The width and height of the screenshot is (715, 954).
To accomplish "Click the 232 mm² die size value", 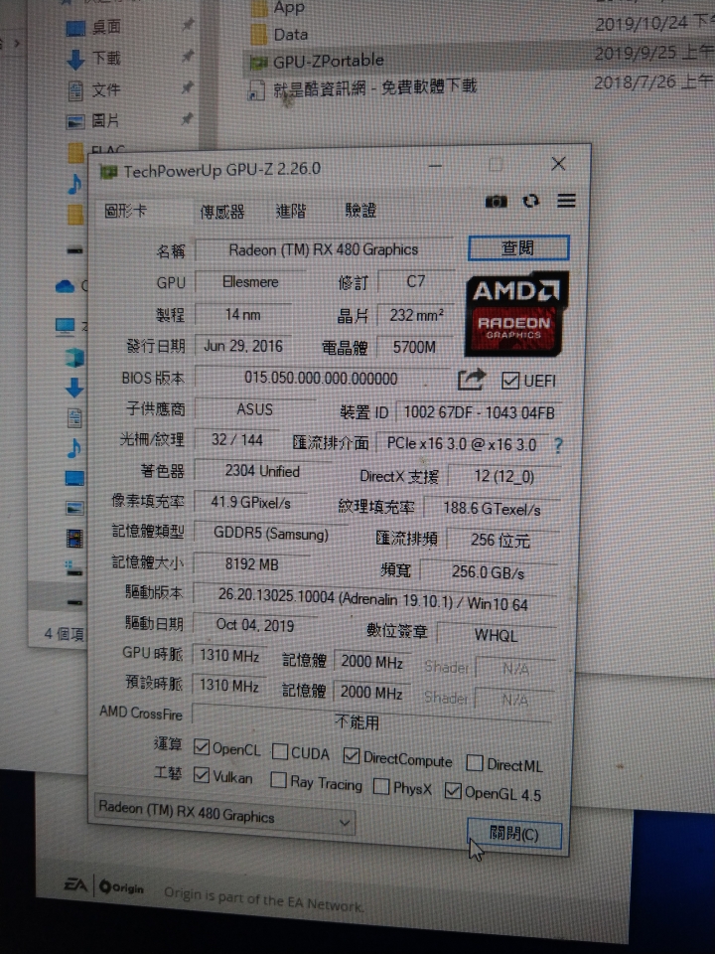I will tap(416, 315).
